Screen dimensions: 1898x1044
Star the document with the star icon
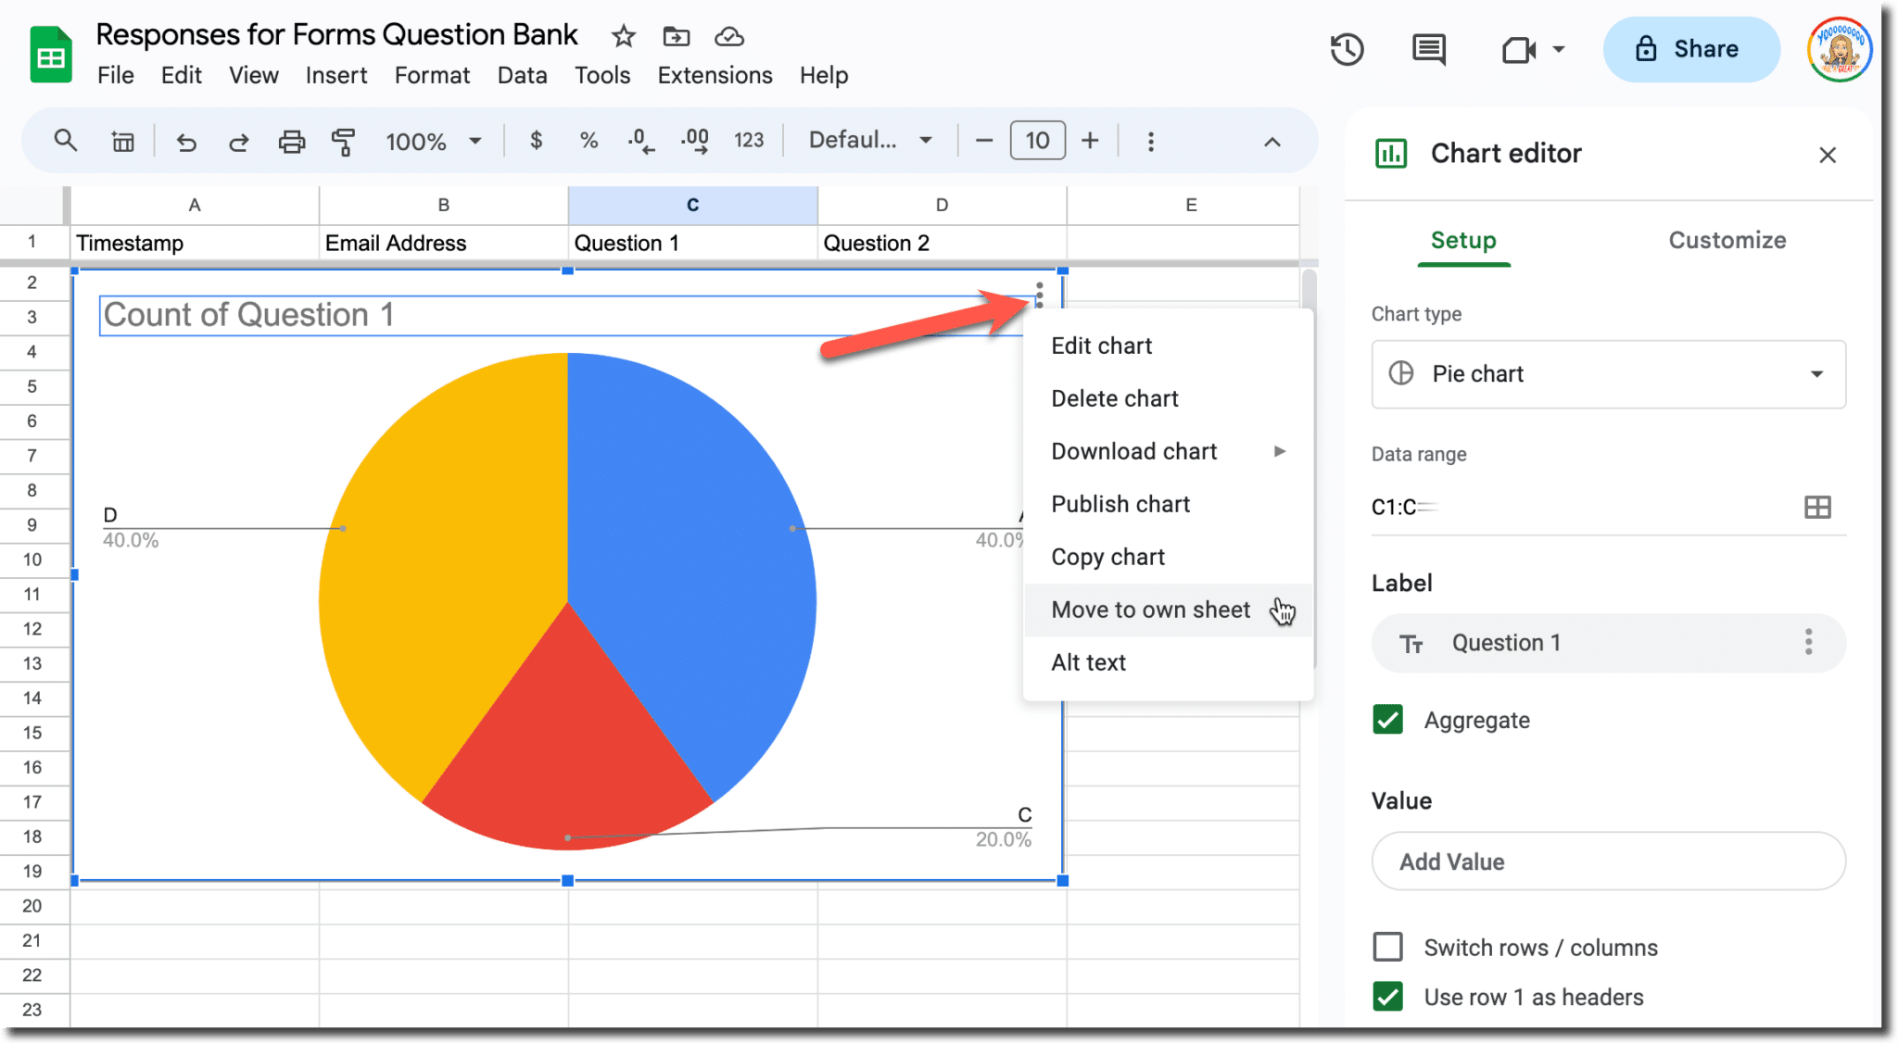click(x=624, y=36)
